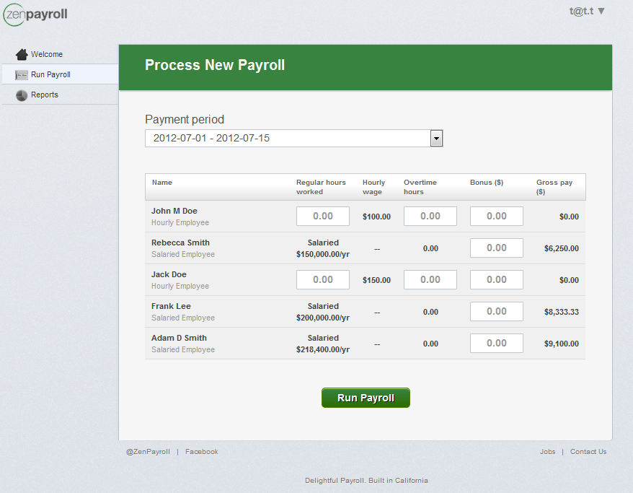633x493 pixels.
Task: Click Frank Lee's 0.00 overtime value
Action: (430, 312)
